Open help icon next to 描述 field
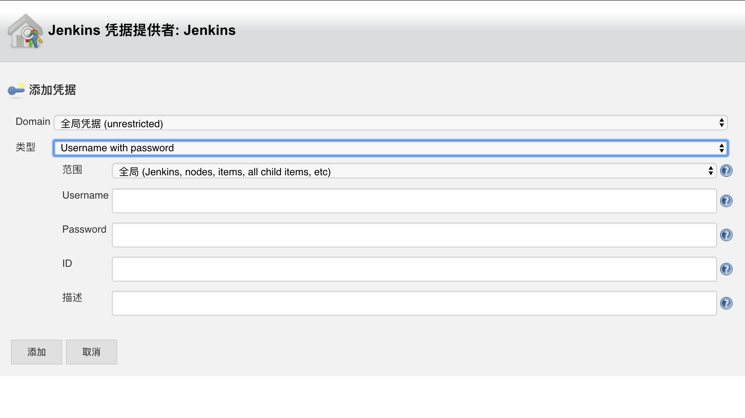745x418 pixels. [x=726, y=303]
